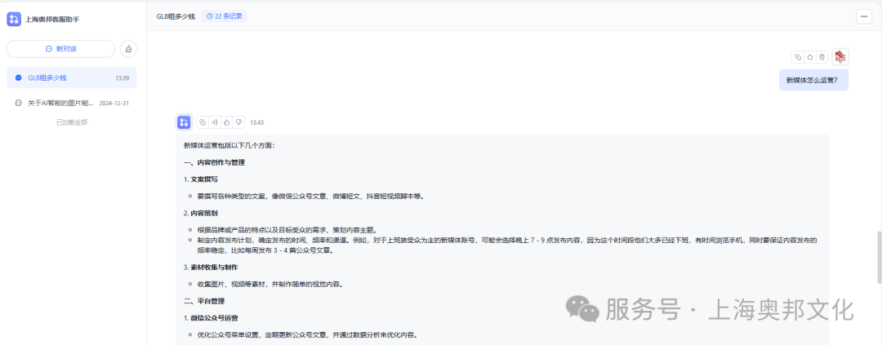Image resolution: width=882 pixels, height=345 pixels.
Task: Start a new chat with 新对话
Action: [60, 49]
